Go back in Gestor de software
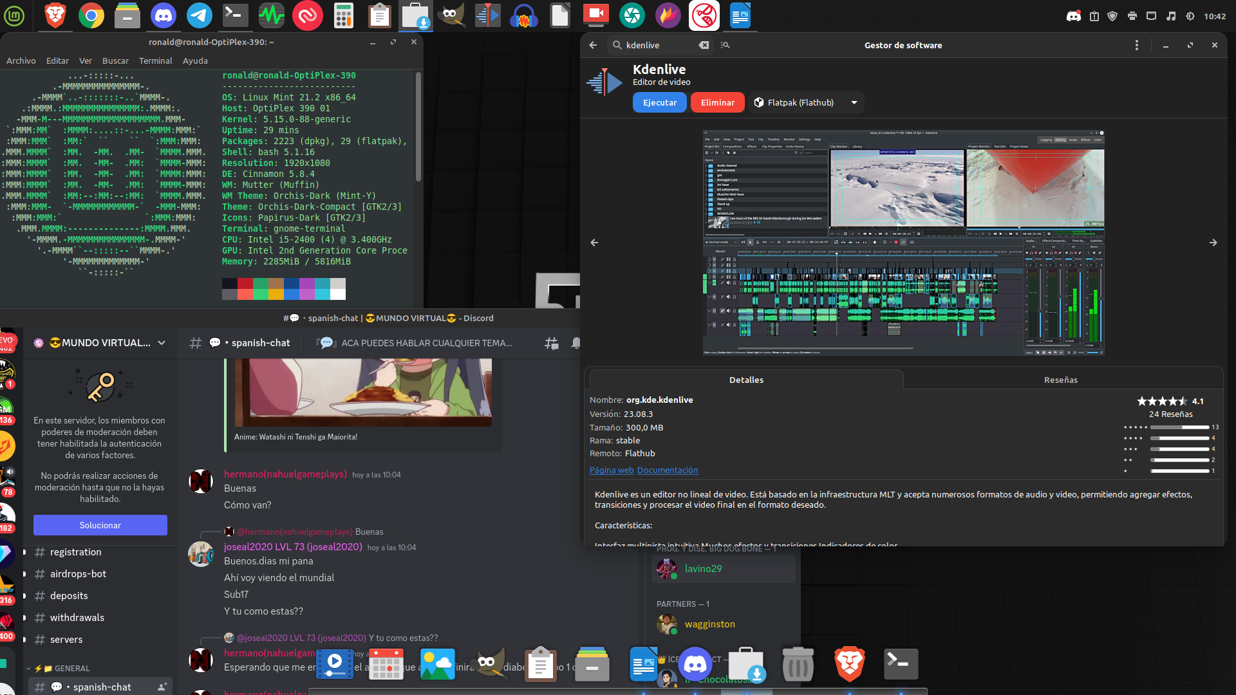The width and height of the screenshot is (1236, 695). pos(594,45)
